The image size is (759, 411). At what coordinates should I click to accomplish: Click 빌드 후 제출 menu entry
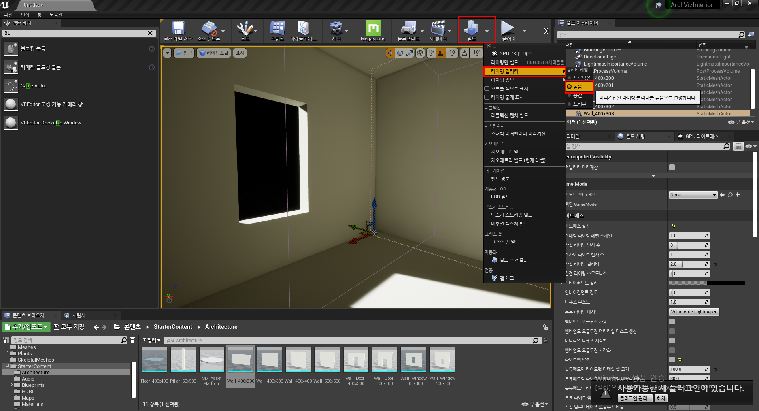click(525, 260)
